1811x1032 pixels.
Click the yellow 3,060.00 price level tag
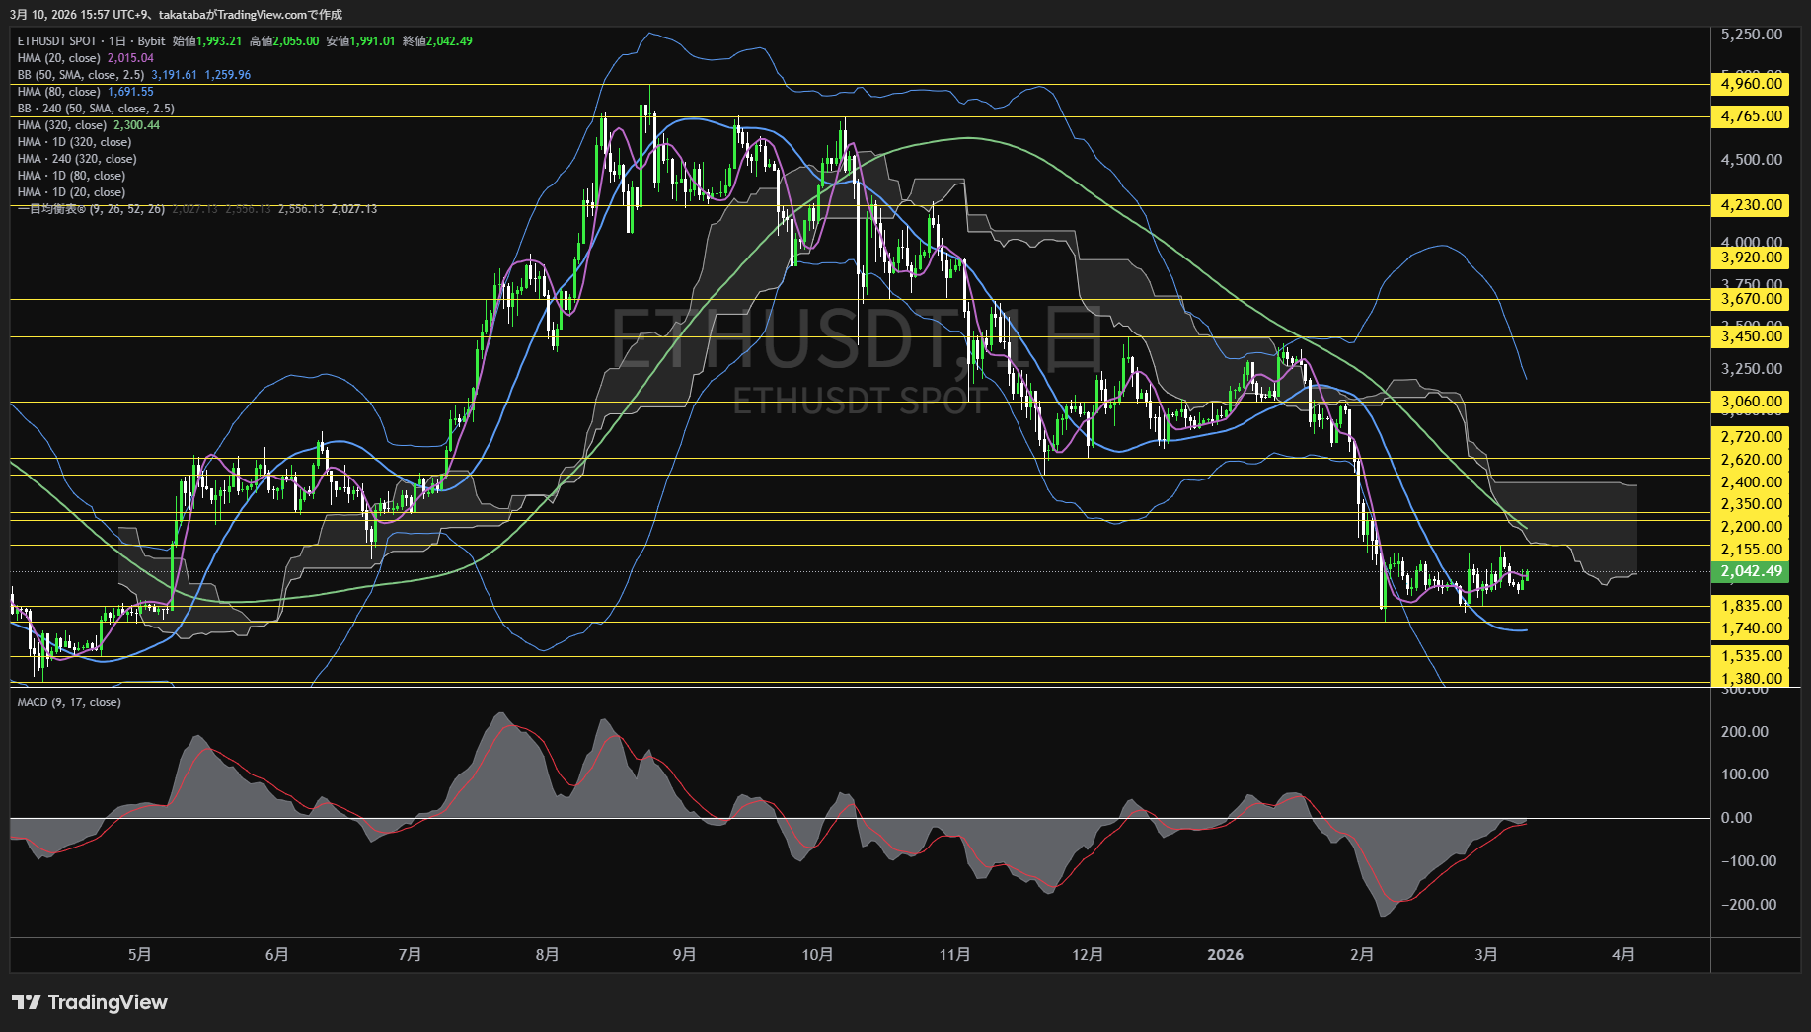click(x=1751, y=402)
